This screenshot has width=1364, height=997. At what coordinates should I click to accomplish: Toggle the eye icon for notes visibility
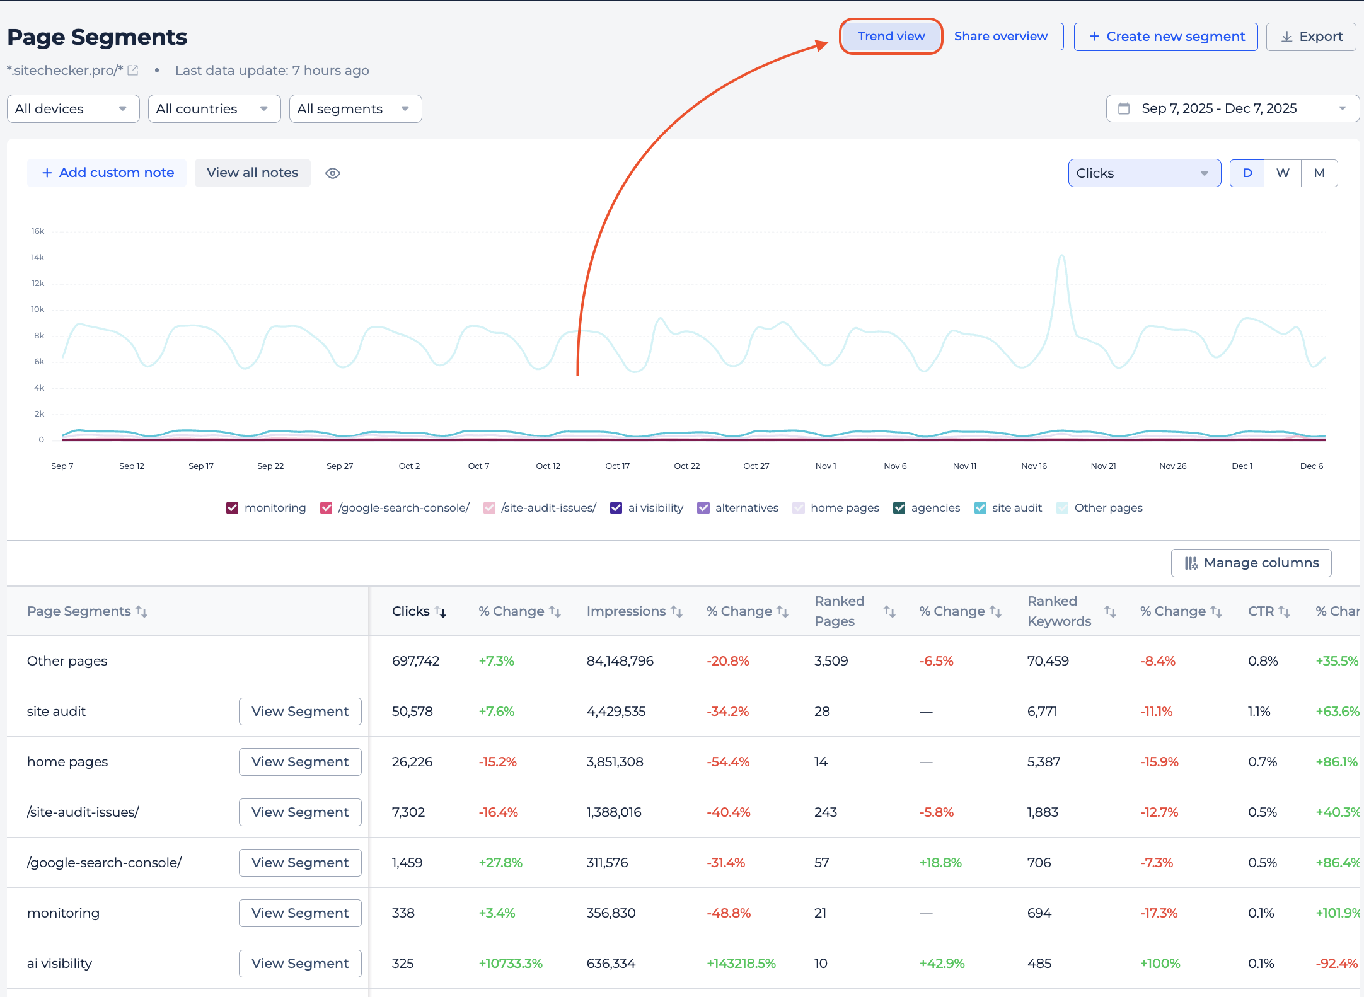[333, 173]
